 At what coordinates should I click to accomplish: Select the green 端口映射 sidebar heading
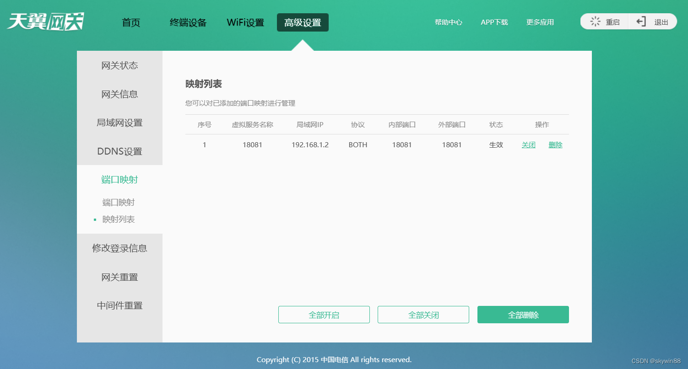pyautogui.click(x=119, y=180)
